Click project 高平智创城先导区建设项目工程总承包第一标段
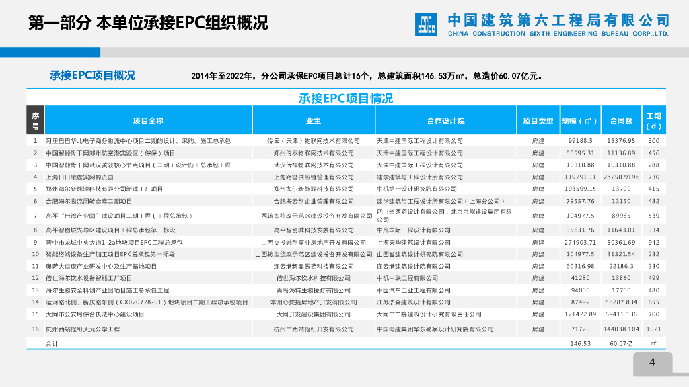Screen dimensions: 689x387 pyautogui.click(x=110, y=230)
